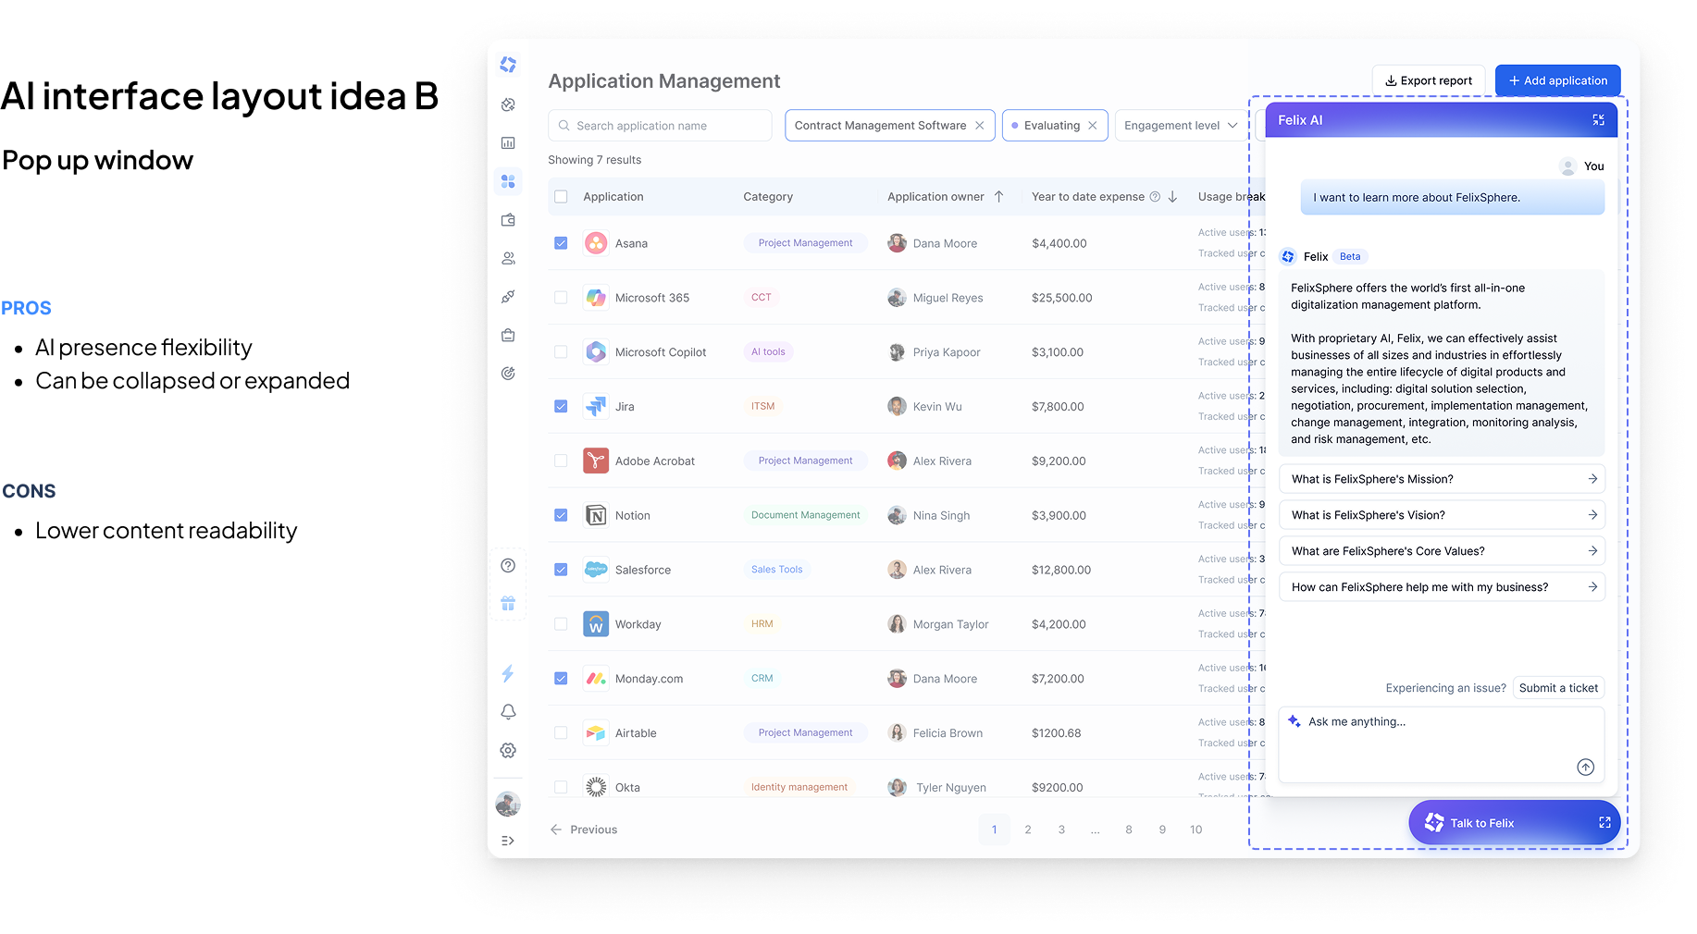The width and height of the screenshot is (1697, 934).
Task: Click Priya Kapoor owner cell
Action: (934, 352)
